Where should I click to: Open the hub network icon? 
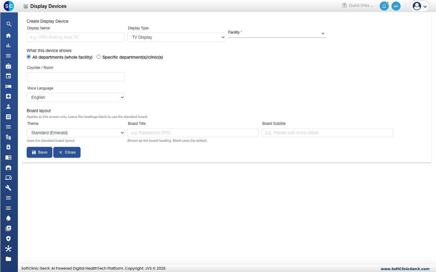(8, 248)
